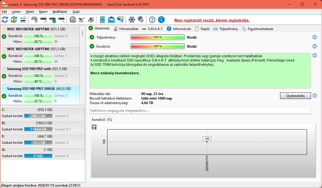Click the Teljesítmény 100 % progress bar
Image resolution: width=322 pixels, height=188 pixels.
(158, 37)
